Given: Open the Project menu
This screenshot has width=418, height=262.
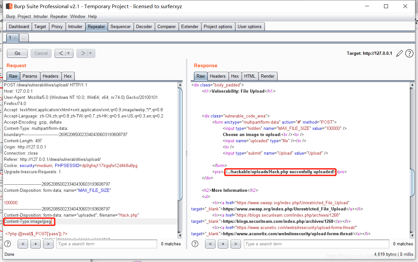Looking at the screenshot, I should tap(24, 16).
